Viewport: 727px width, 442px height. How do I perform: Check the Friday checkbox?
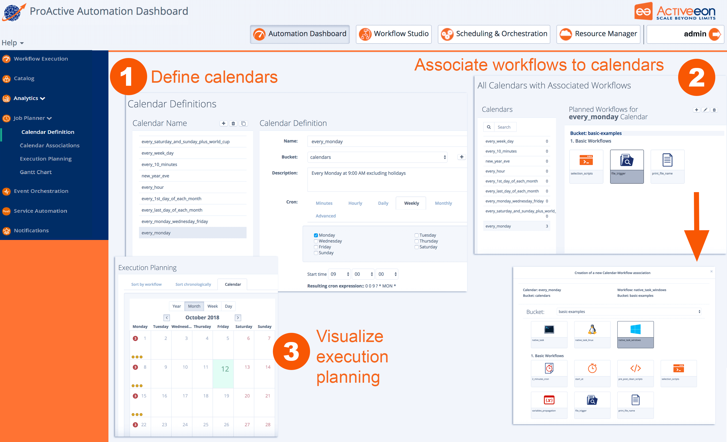pyautogui.click(x=316, y=247)
